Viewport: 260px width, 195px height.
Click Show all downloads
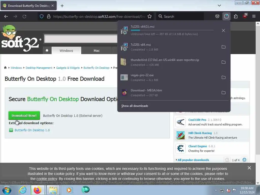tap(135, 106)
